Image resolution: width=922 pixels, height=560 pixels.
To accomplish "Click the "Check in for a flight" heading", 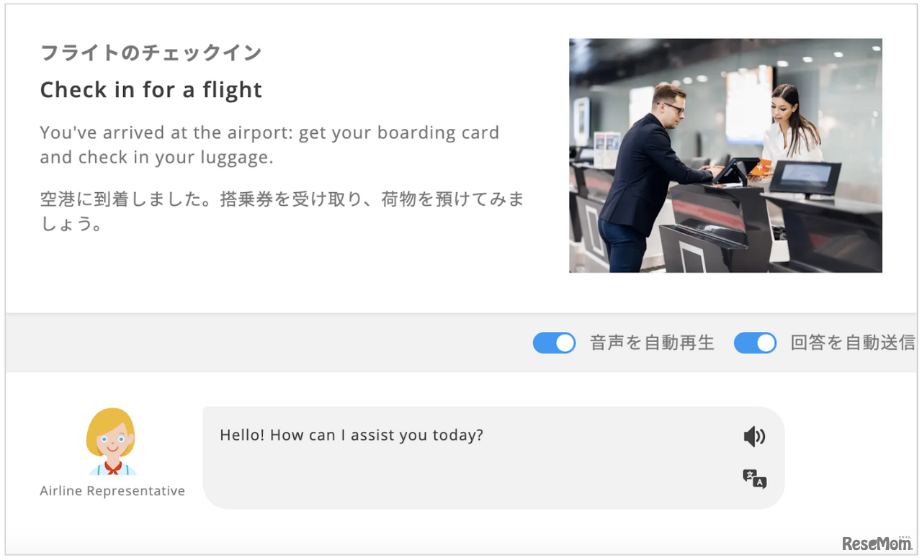I will click(x=151, y=90).
